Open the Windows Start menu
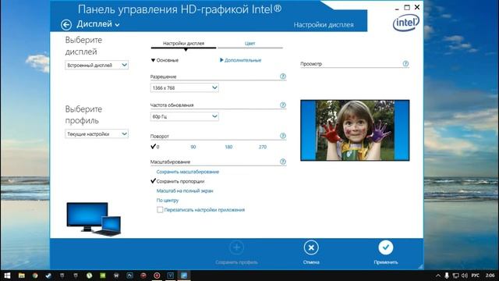This screenshot has width=499, height=281. pos(7,276)
